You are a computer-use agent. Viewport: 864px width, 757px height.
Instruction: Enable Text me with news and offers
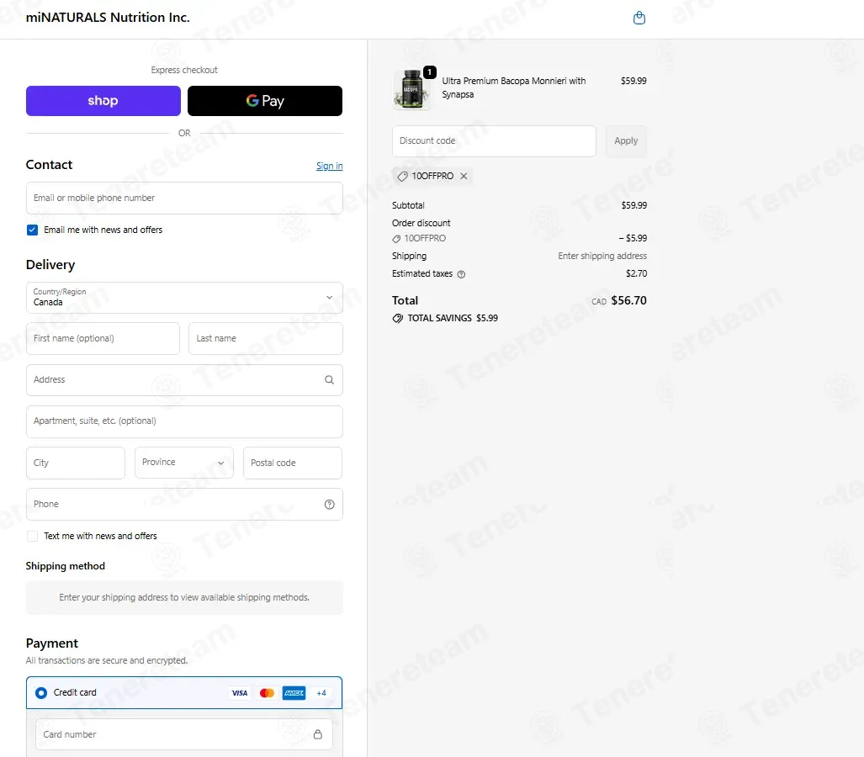tap(33, 537)
